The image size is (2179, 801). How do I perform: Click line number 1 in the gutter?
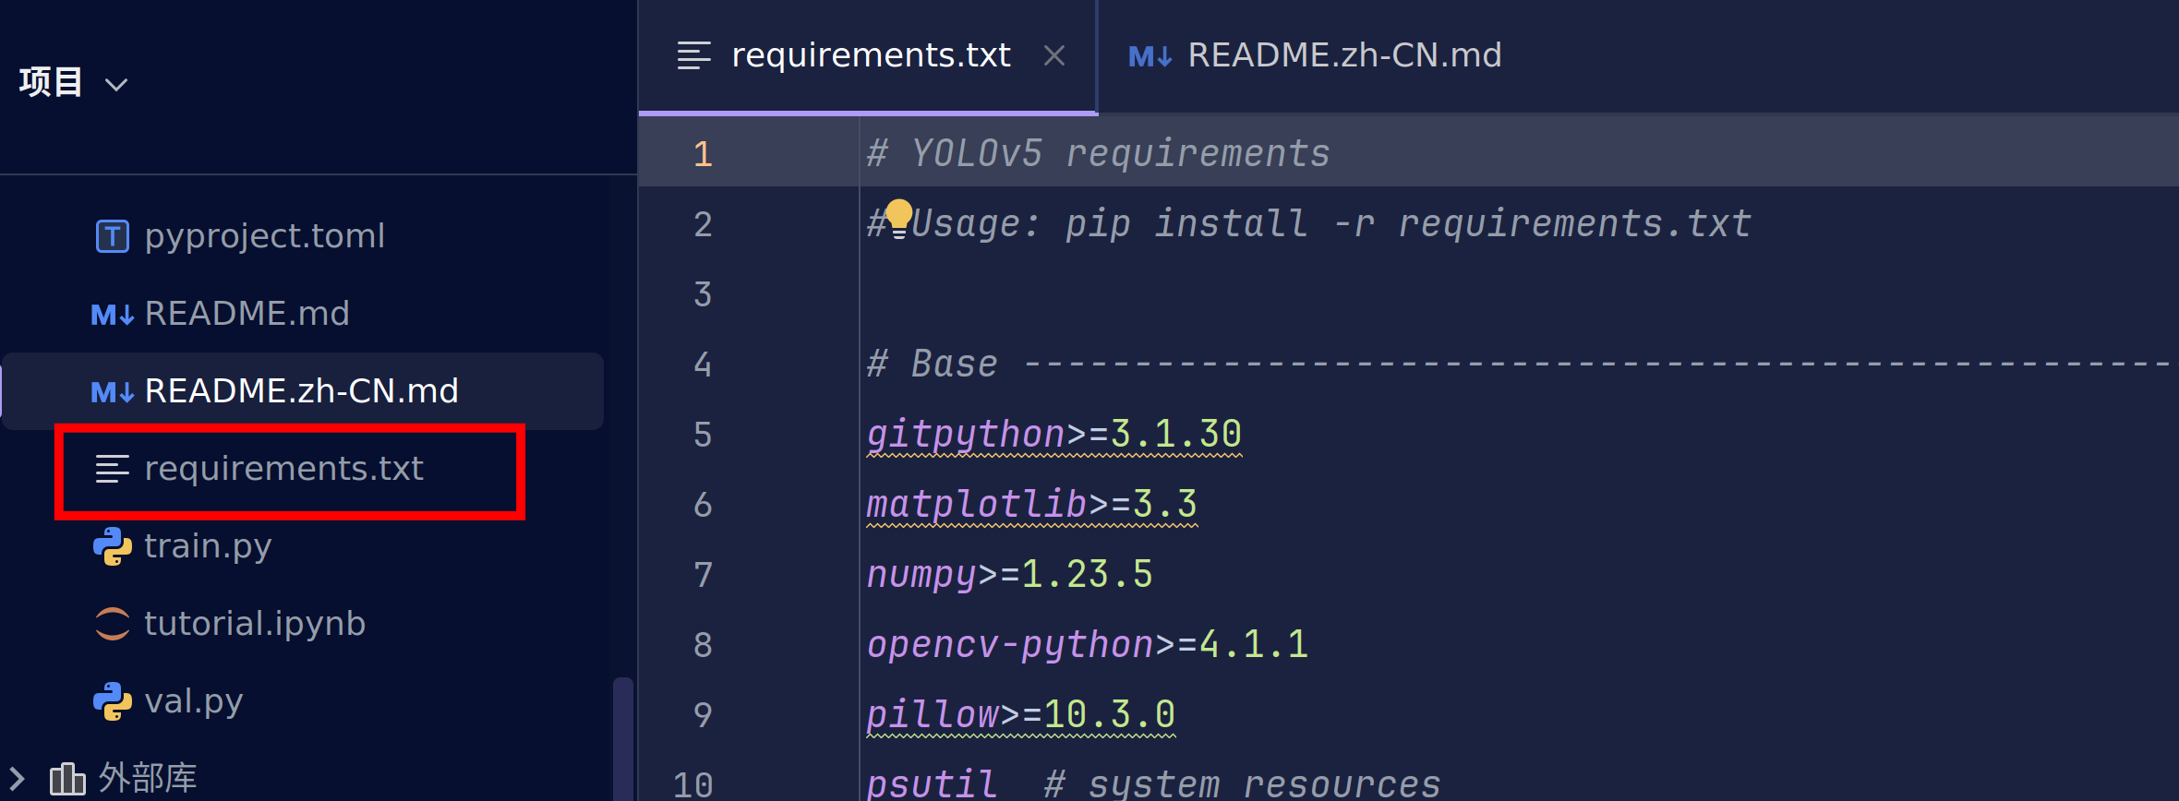point(703,153)
